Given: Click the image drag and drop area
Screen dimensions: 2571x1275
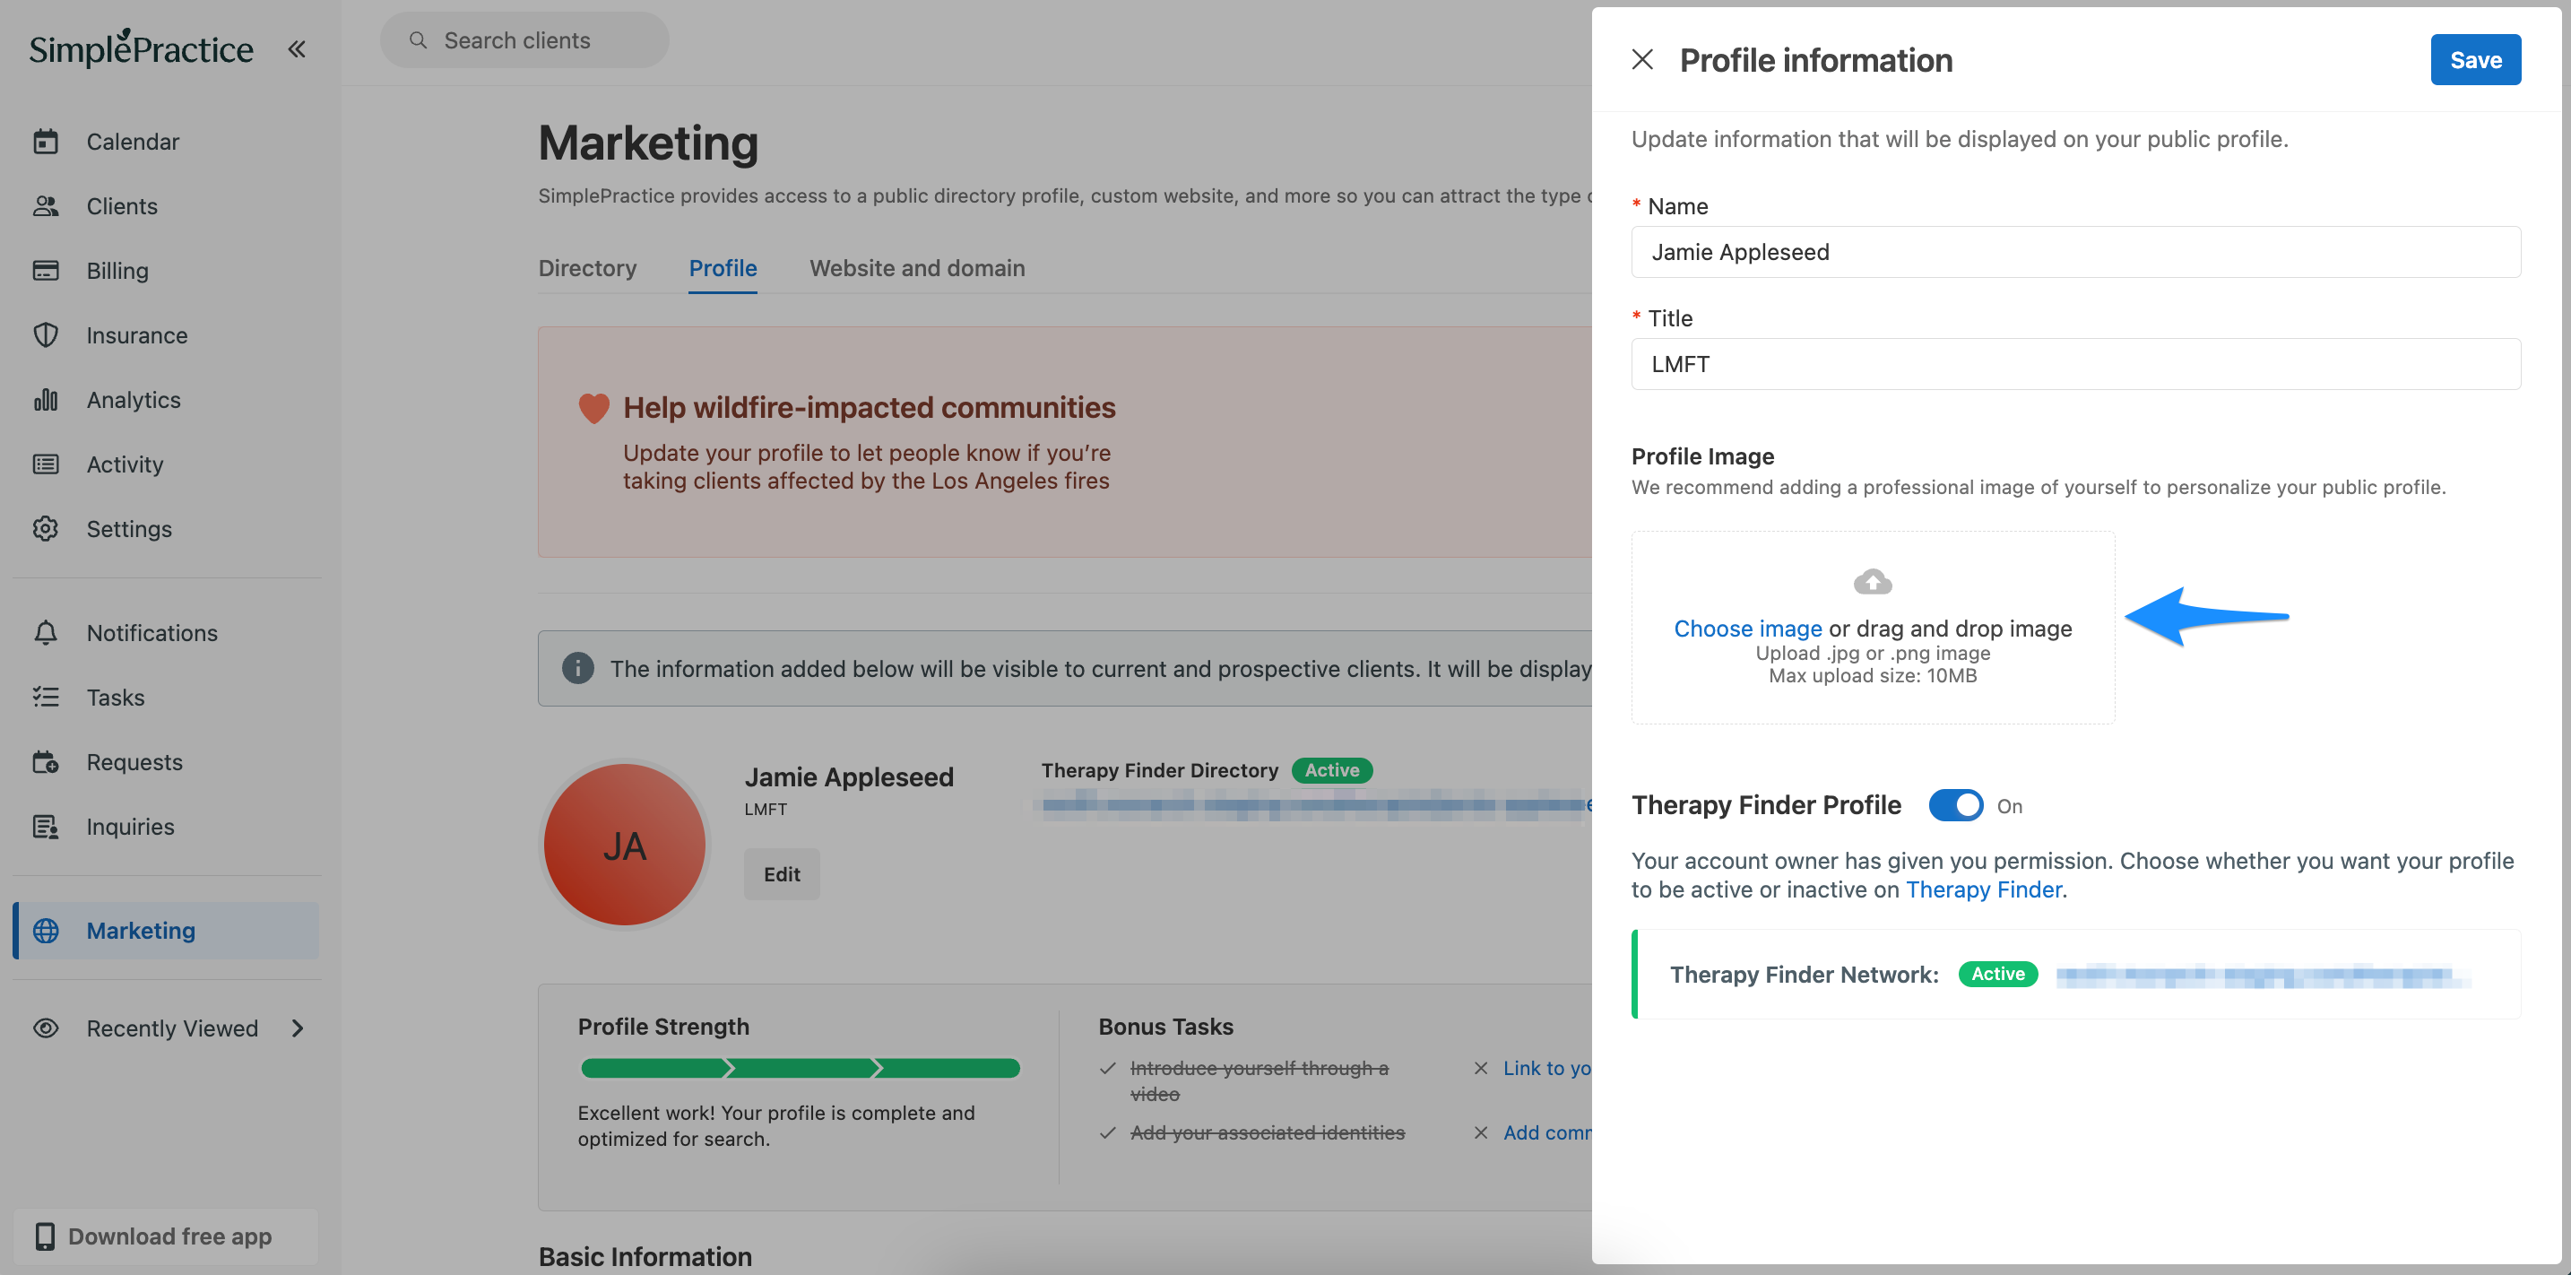Looking at the screenshot, I should click(x=1873, y=627).
